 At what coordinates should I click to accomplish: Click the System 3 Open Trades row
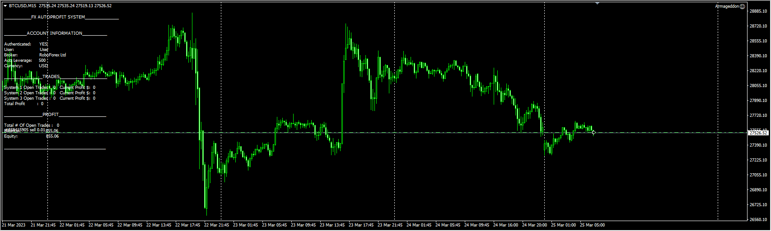50,98
